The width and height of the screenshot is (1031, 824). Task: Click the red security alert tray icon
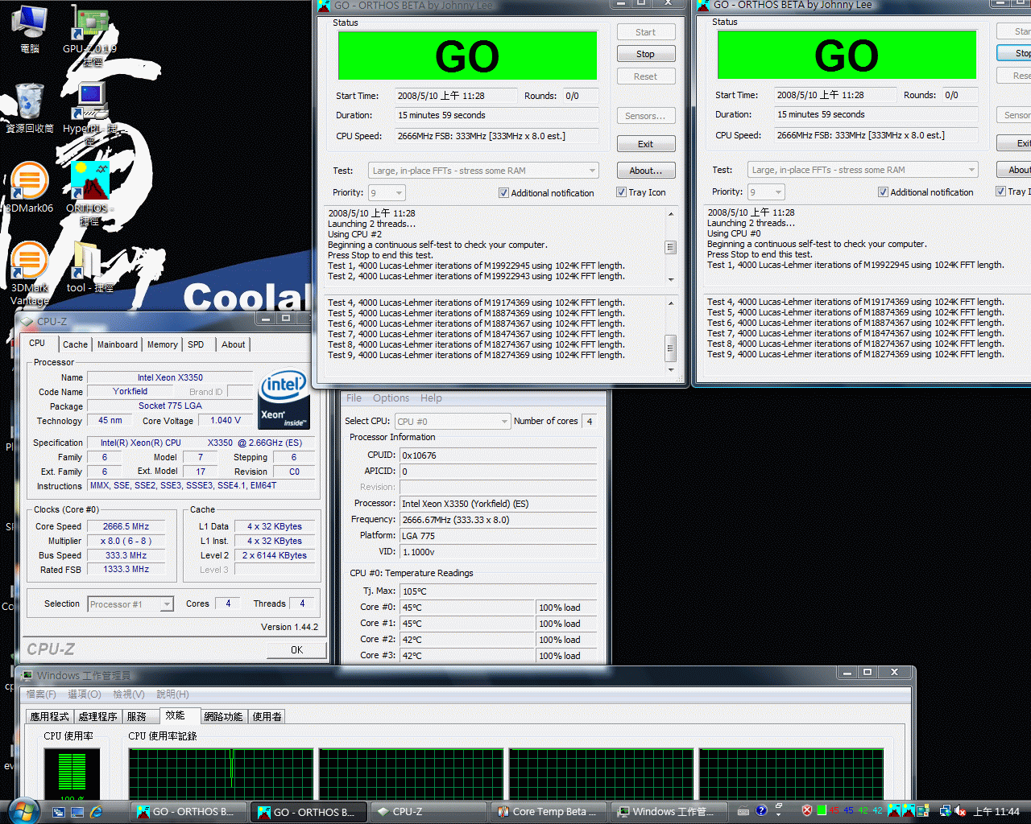[807, 811]
